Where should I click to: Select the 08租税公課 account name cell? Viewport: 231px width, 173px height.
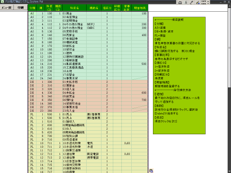click(x=74, y=136)
